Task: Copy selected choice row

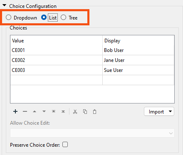Action: point(85,111)
